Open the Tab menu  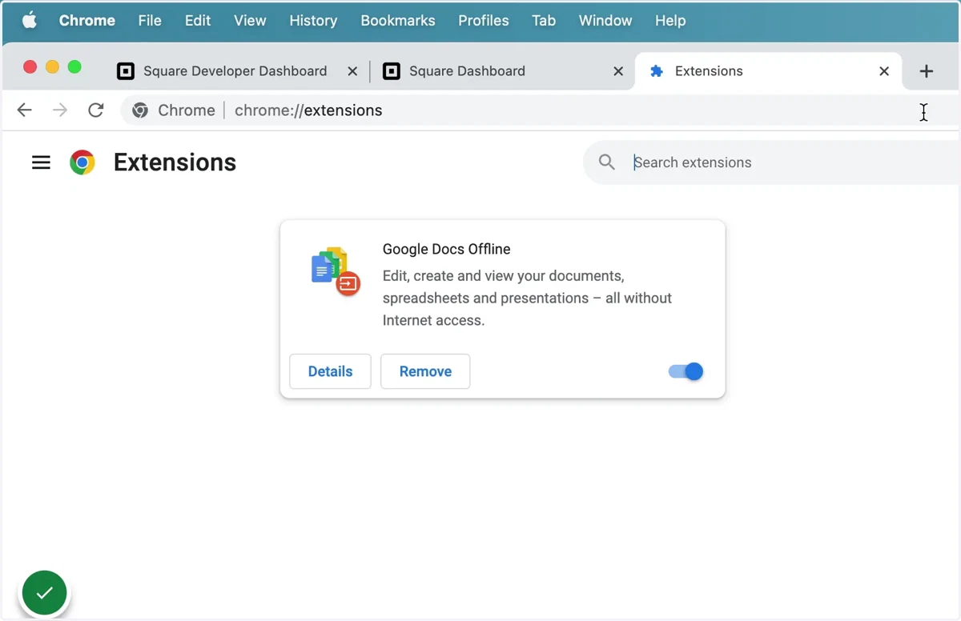pyautogui.click(x=544, y=21)
